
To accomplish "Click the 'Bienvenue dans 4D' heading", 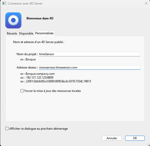I will click(40, 18).
